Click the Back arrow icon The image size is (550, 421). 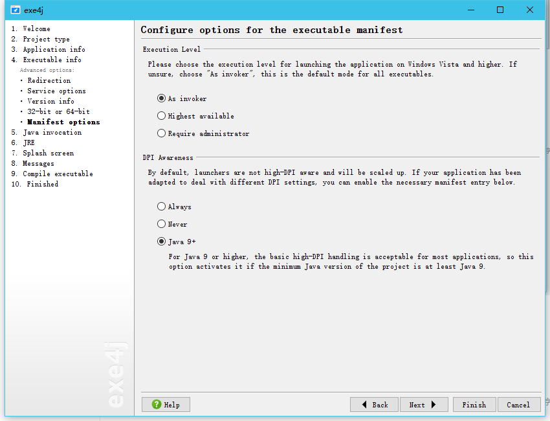point(364,405)
